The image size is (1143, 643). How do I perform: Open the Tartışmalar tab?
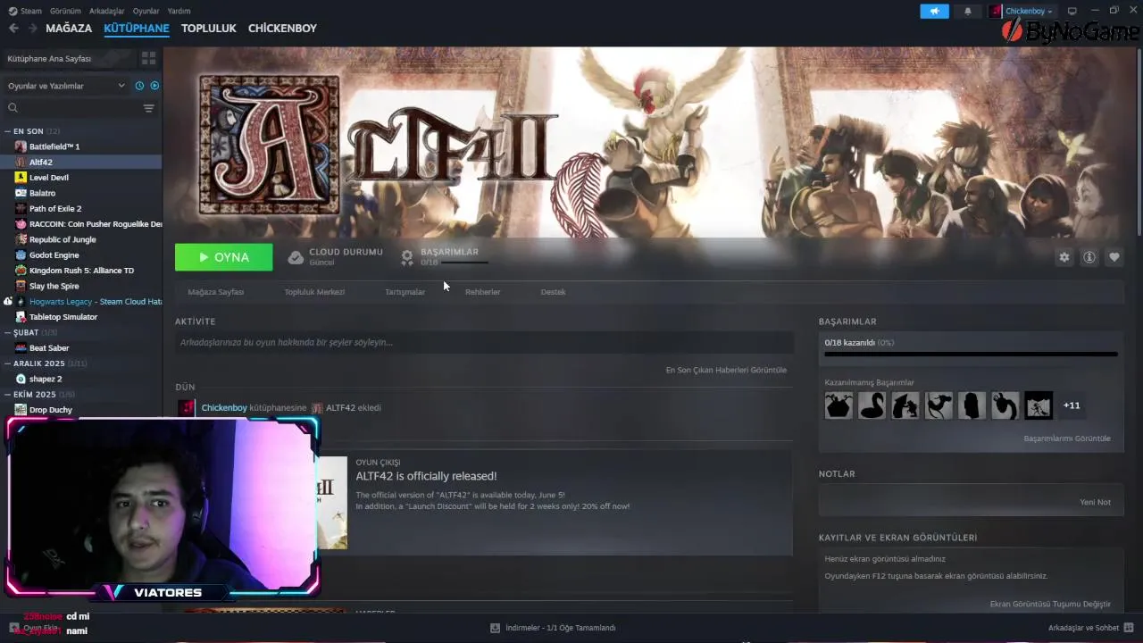(x=405, y=292)
